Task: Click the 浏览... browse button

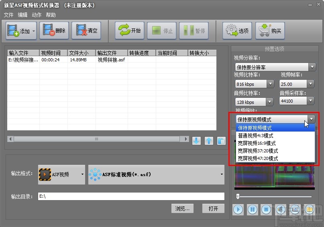Action: 182,209
